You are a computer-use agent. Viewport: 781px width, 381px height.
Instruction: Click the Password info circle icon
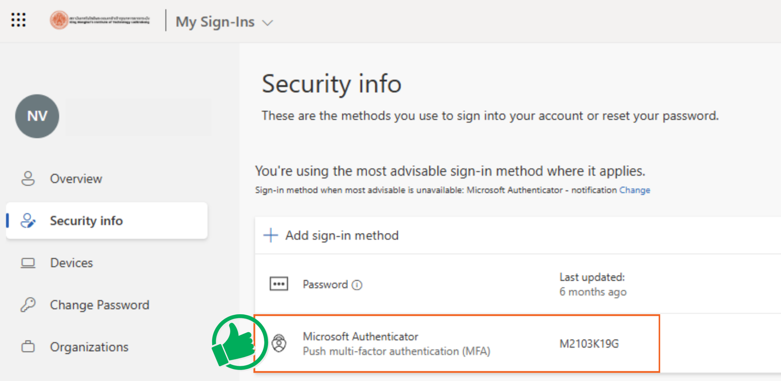(x=357, y=285)
